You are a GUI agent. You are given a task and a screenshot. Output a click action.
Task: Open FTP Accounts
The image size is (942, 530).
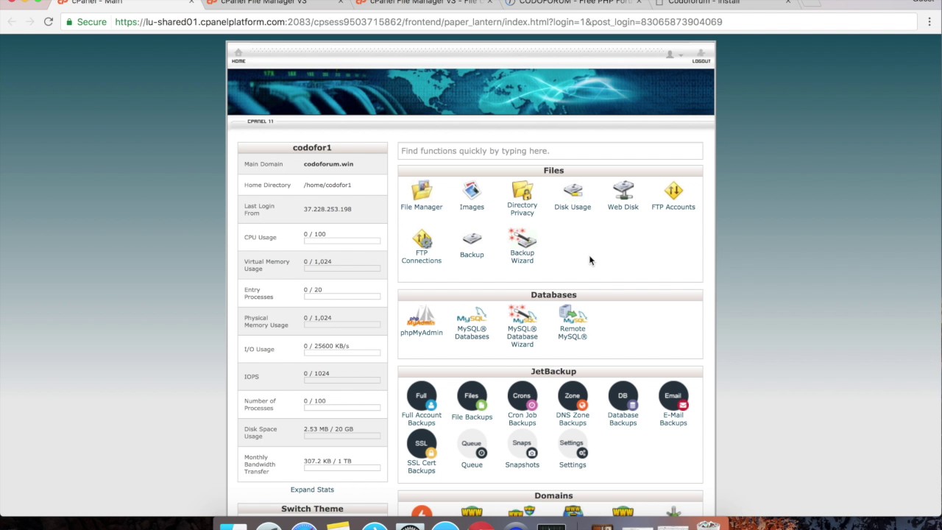(x=673, y=196)
